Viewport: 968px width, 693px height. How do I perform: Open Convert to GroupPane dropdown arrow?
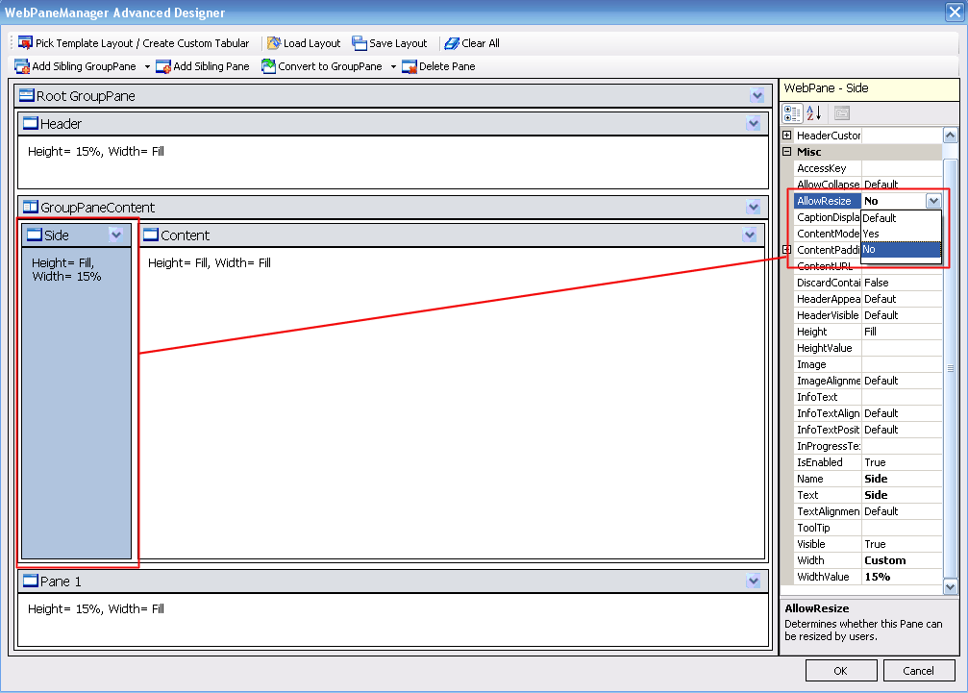pyautogui.click(x=393, y=67)
